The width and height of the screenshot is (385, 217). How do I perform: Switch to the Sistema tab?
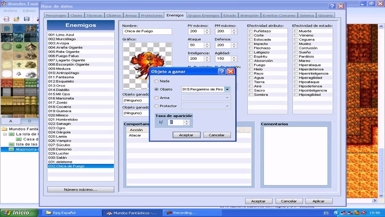tap(306, 15)
